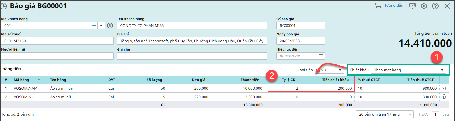
Task: Select page number 1
Action: click(435, 114)
